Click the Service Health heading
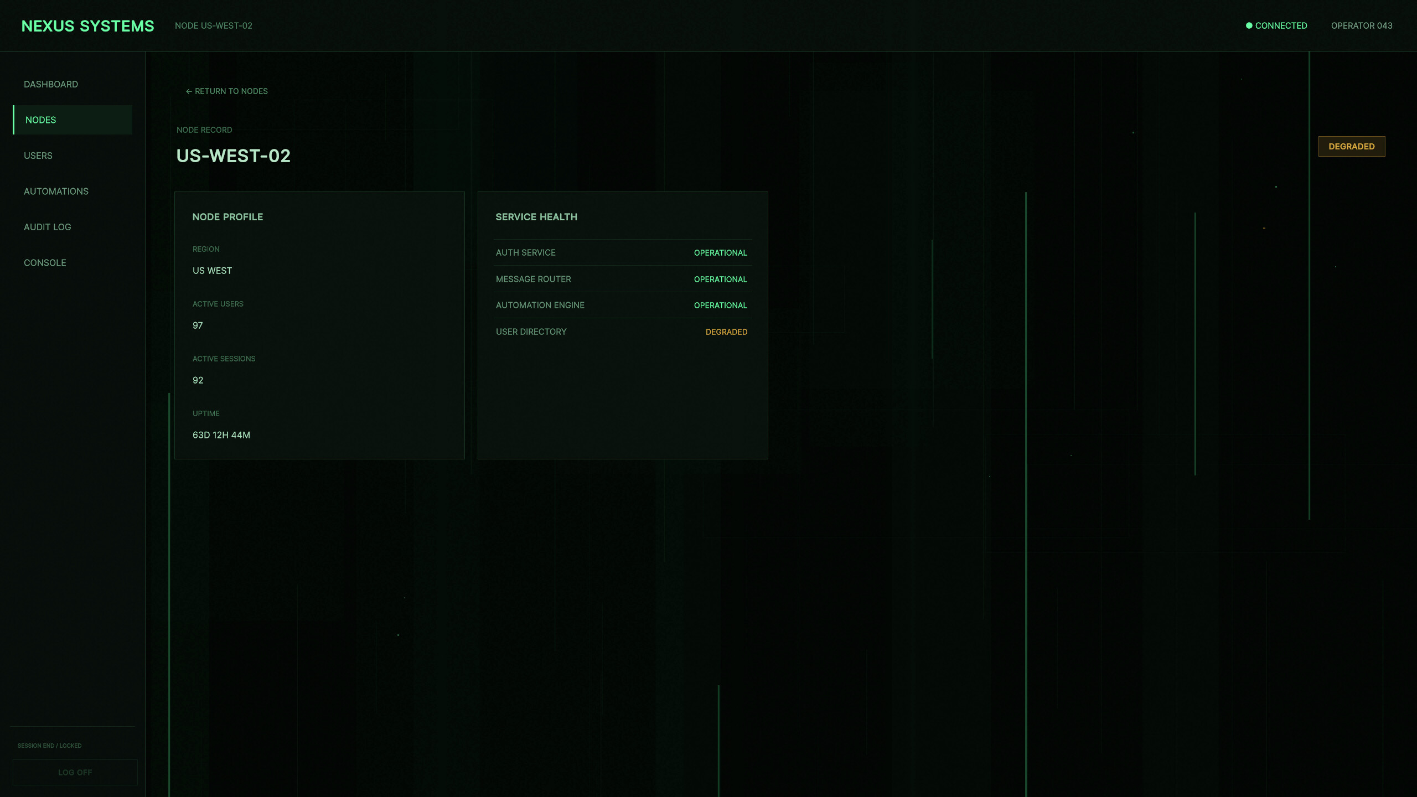Viewport: 1417px width, 797px height. pos(536,217)
